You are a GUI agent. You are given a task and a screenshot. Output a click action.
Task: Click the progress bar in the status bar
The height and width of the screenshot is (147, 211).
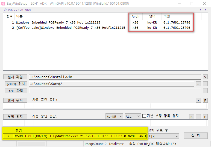point(31,144)
